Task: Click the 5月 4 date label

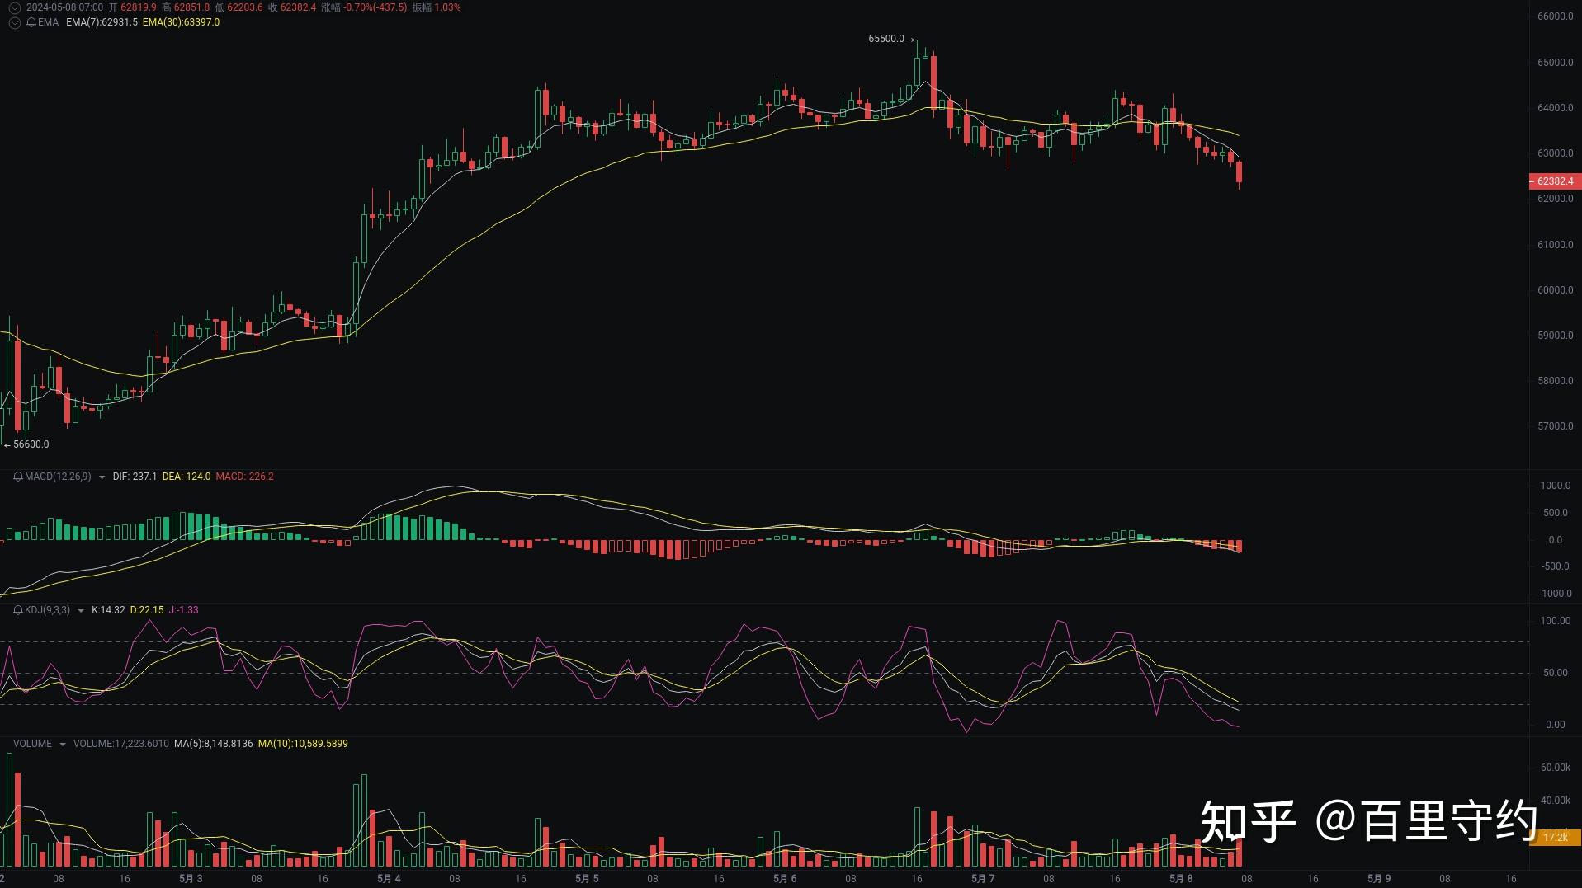Action: coord(389,879)
